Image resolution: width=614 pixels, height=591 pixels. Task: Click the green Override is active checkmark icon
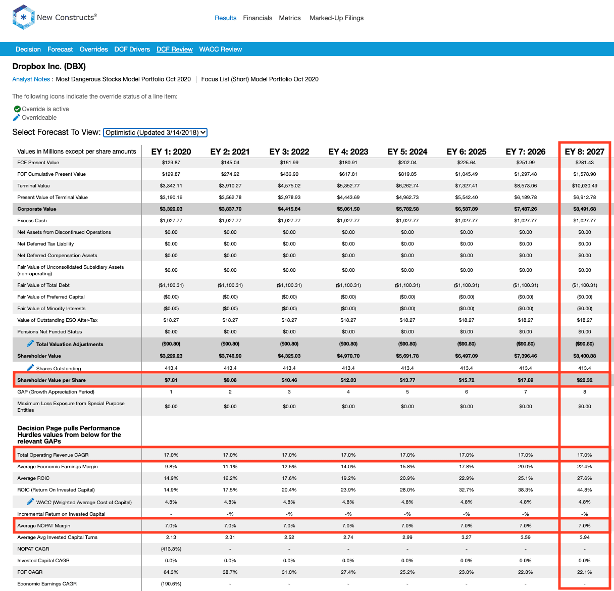pyautogui.click(x=17, y=109)
